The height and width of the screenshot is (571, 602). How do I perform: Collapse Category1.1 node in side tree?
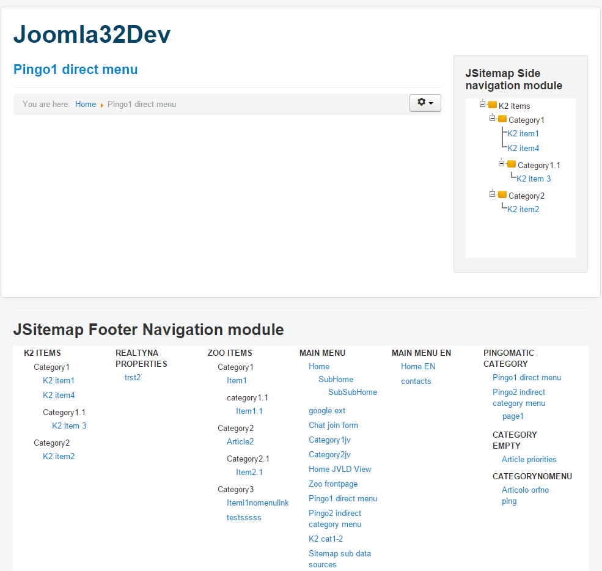(x=501, y=164)
